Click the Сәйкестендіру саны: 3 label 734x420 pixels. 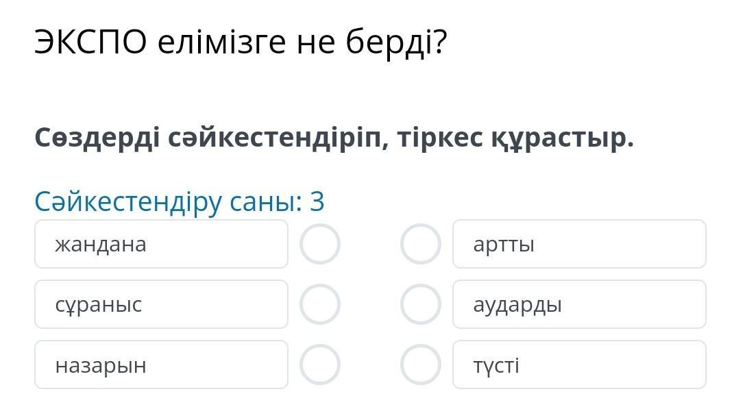tap(180, 202)
